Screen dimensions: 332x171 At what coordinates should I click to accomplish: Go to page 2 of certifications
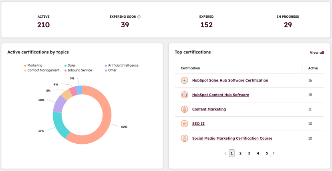click(x=240, y=153)
